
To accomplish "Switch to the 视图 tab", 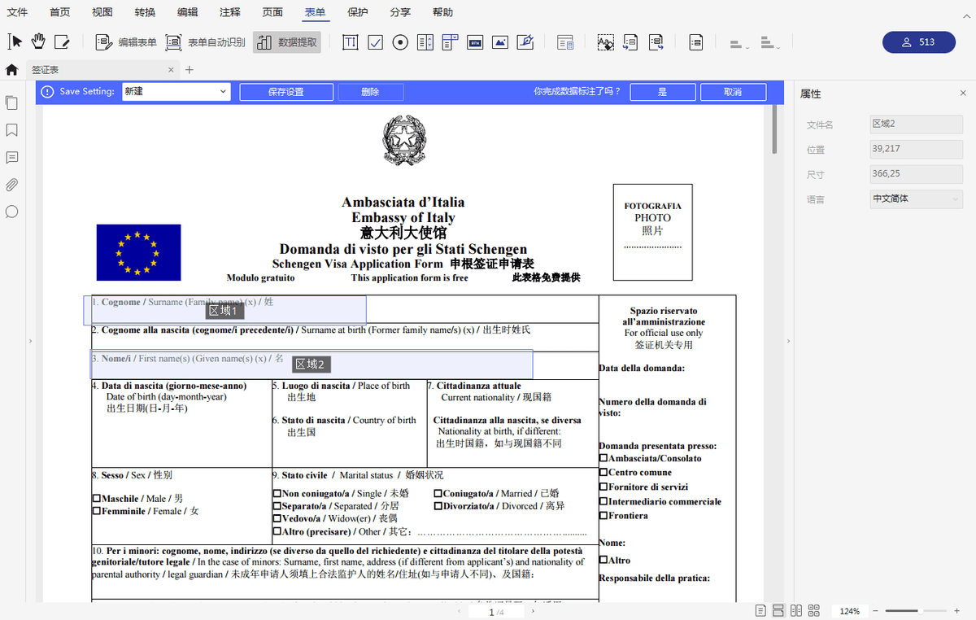I will [x=102, y=12].
